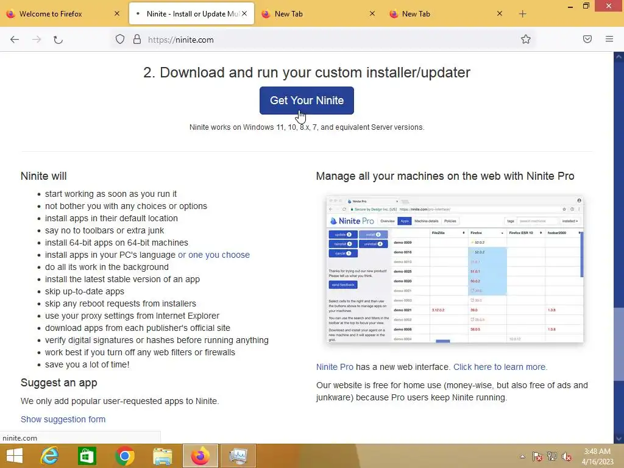Follow the 'or one you choose' link

[x=214, y=255]
